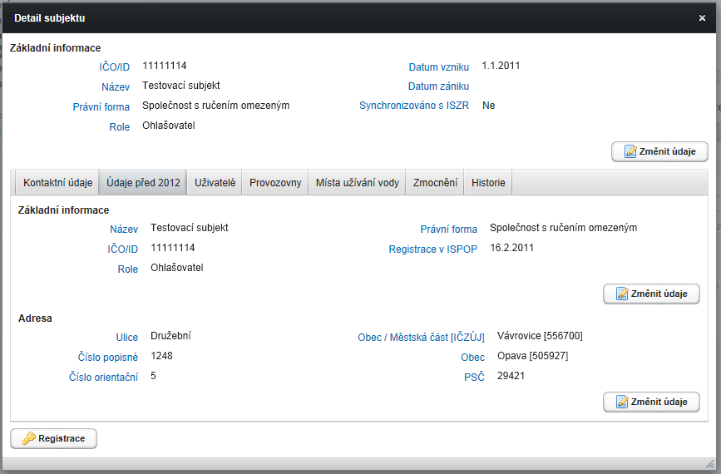
Task: Show the Místa užívání vody tab
Action: (358, 182)
